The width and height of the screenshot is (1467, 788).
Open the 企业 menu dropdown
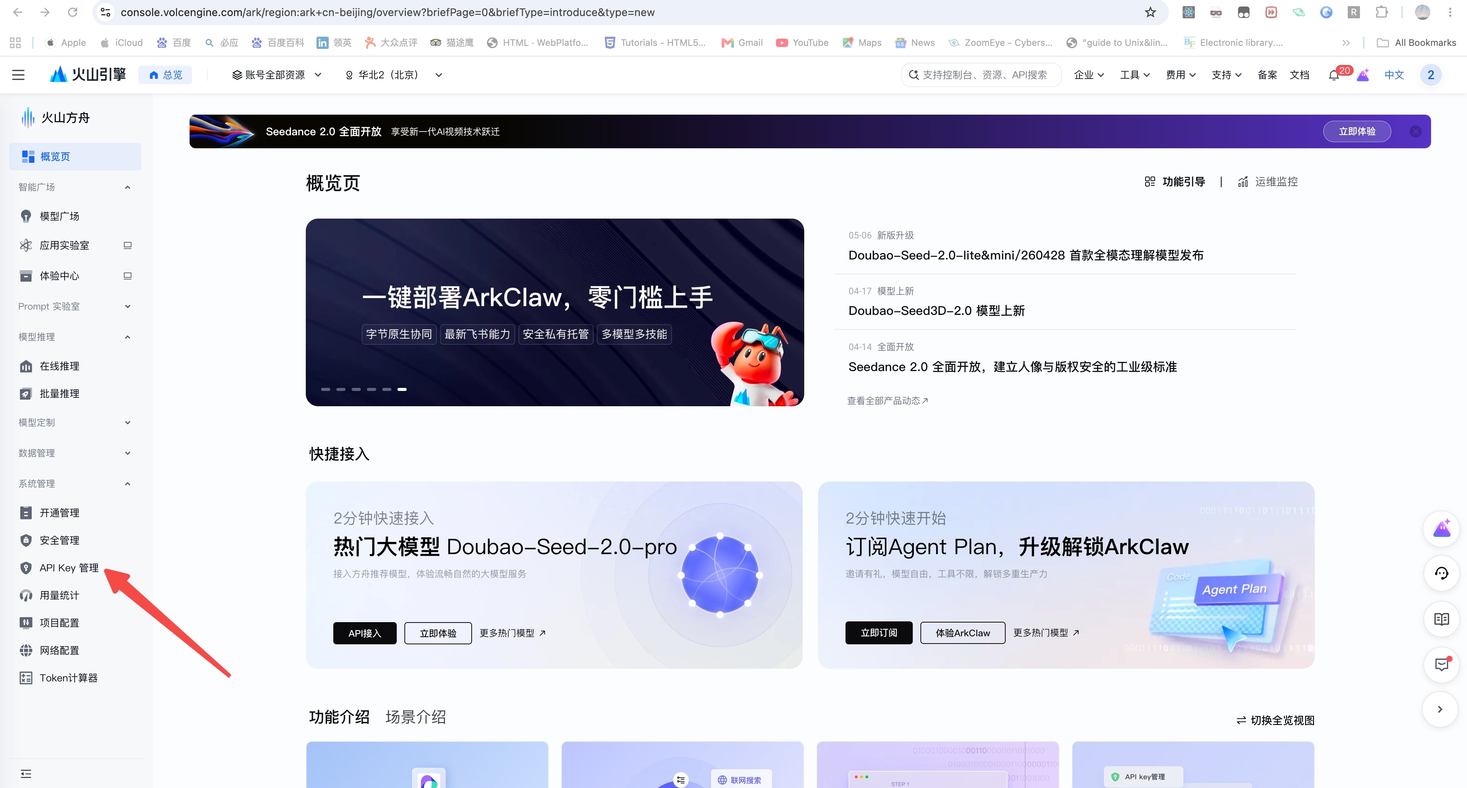click(1089, 75)
